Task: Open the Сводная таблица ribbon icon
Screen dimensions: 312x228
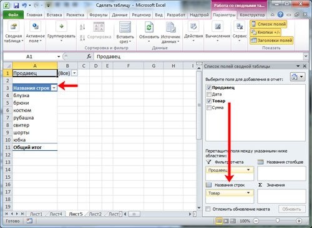Action: tap(14, 27)
